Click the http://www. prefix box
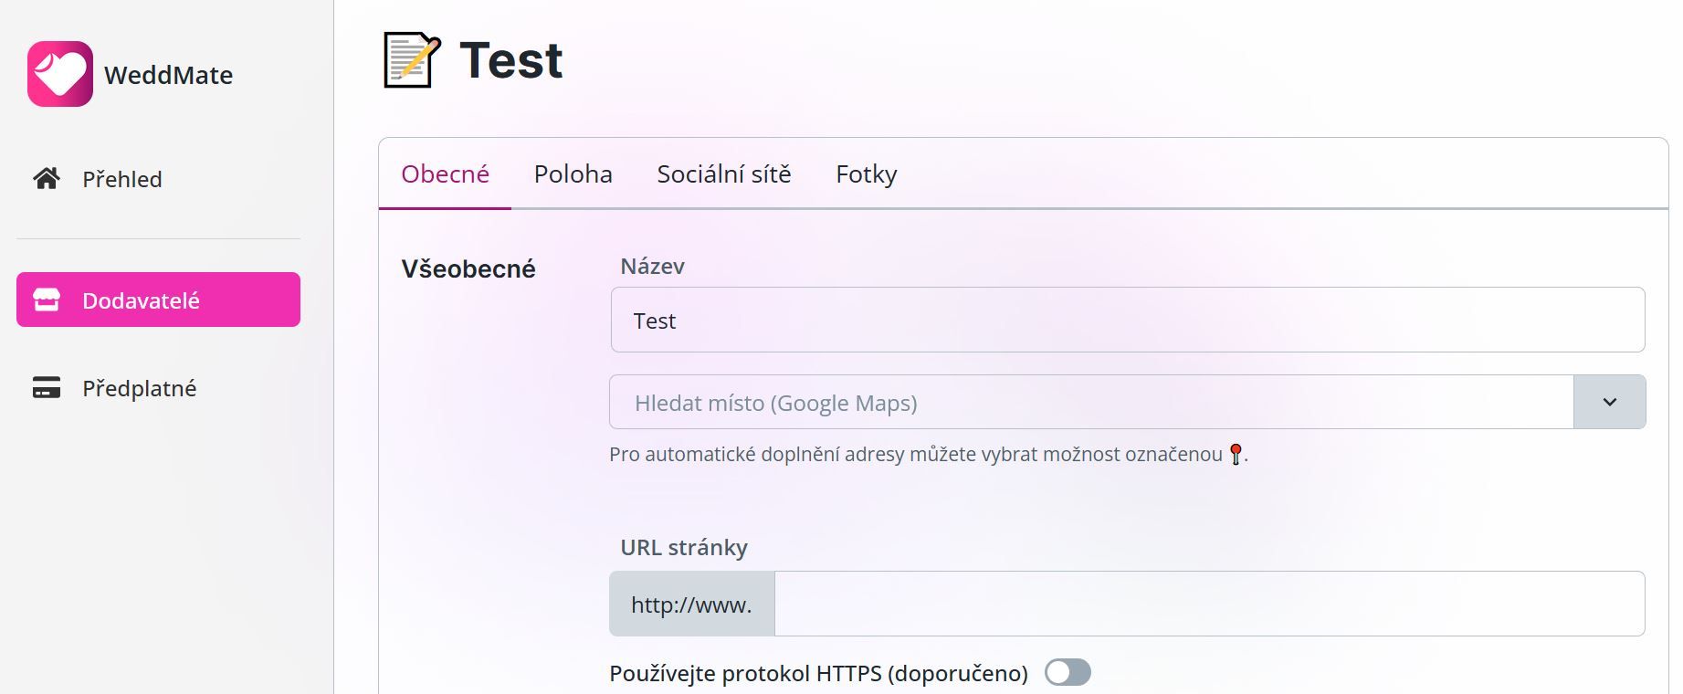The height and width of the screenshot is (694, 1683). click(692, 604)
